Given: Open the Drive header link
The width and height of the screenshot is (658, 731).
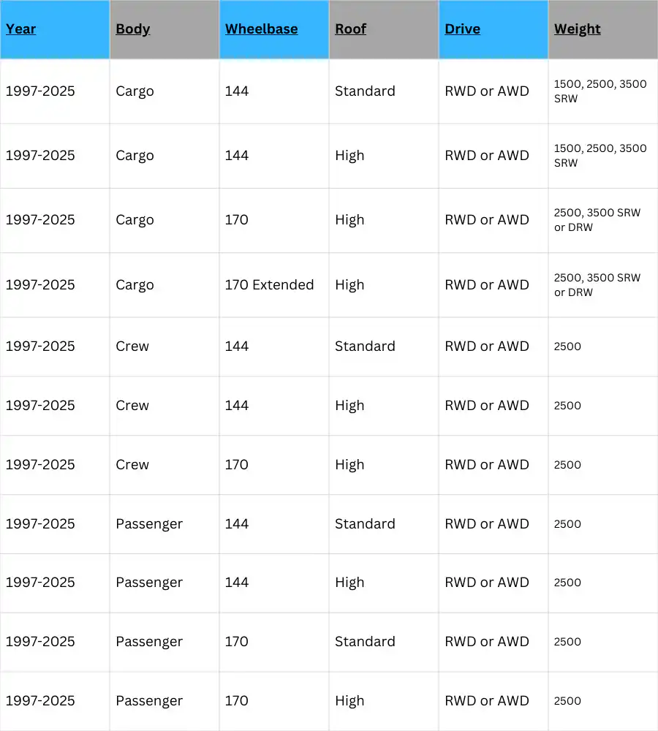Looking at the screenshot, I should (462, 29).
